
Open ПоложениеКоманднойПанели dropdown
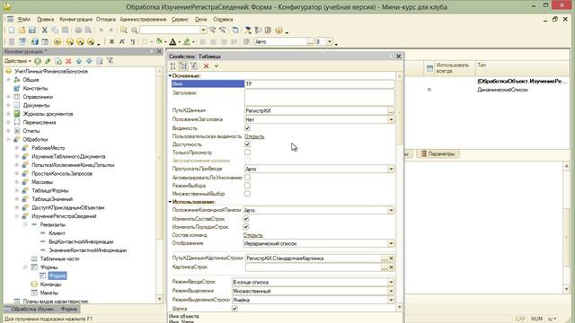[391, 210]
